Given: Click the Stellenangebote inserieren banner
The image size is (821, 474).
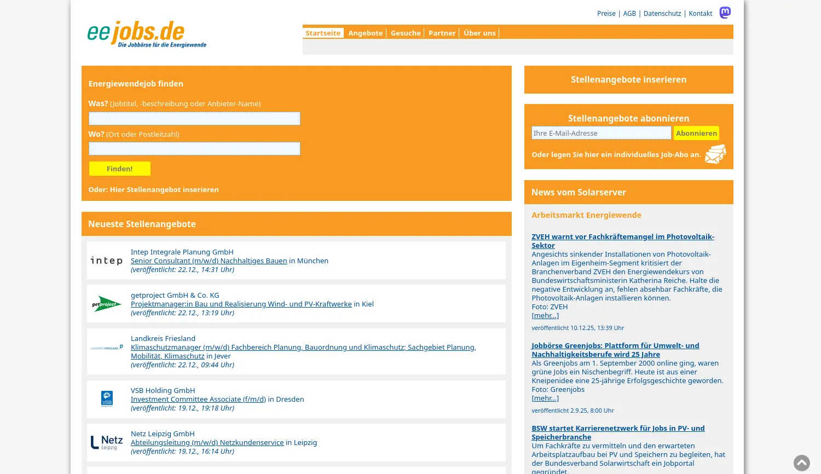Looking at the screenshot, I should pos(628,79).
